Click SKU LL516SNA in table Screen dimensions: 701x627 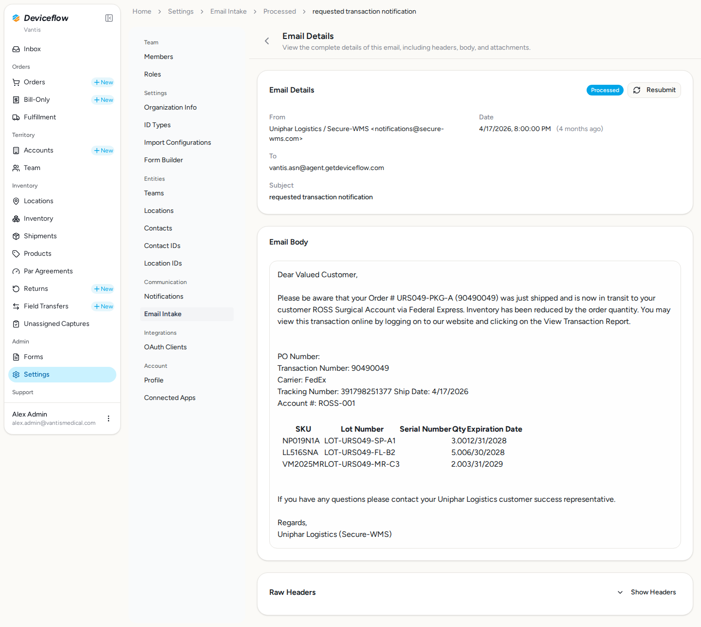[300, 453]
